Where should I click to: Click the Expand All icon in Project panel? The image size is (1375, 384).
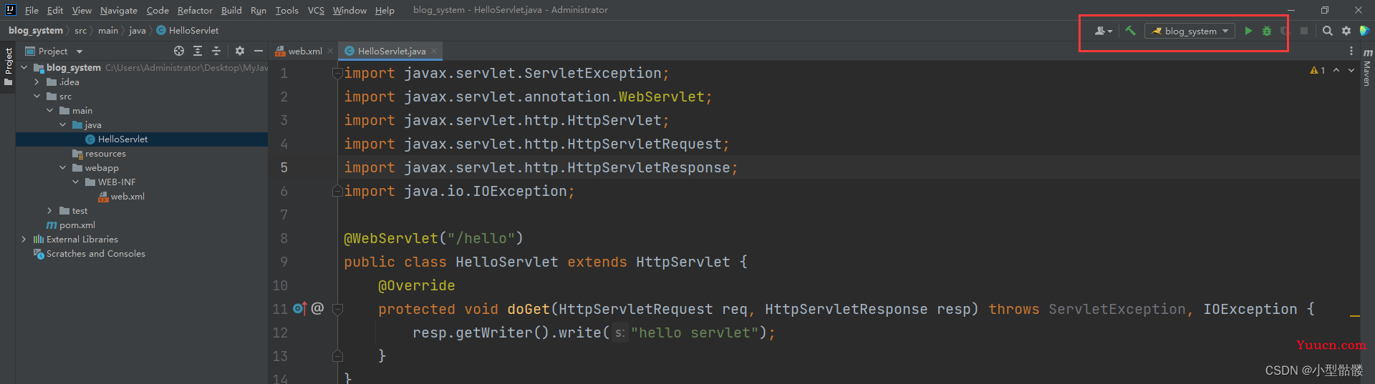coord(198,51)
